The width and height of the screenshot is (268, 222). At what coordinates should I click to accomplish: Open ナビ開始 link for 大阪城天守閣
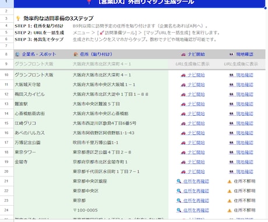coord(193,85)
